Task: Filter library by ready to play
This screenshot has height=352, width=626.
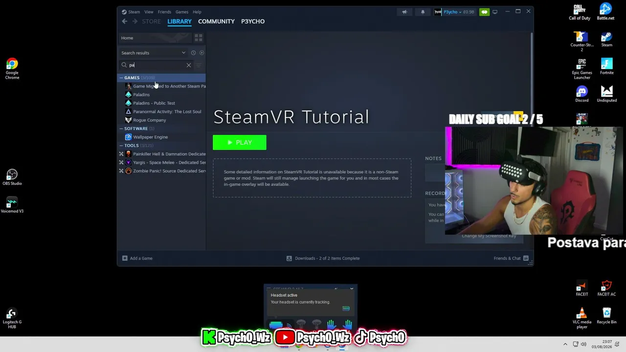Action: (201, 53)
